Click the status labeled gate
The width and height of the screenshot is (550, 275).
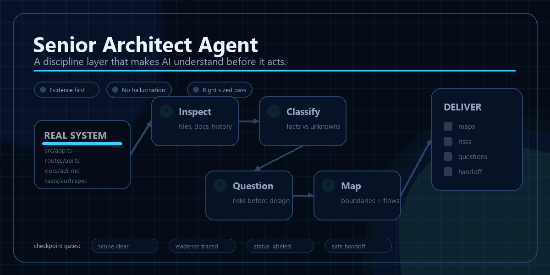coord(280,246)
